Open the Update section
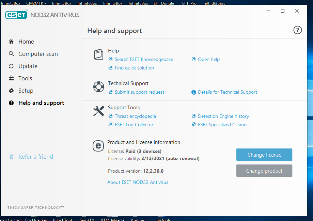Viewport: 313px width, 221px height. 28,66
